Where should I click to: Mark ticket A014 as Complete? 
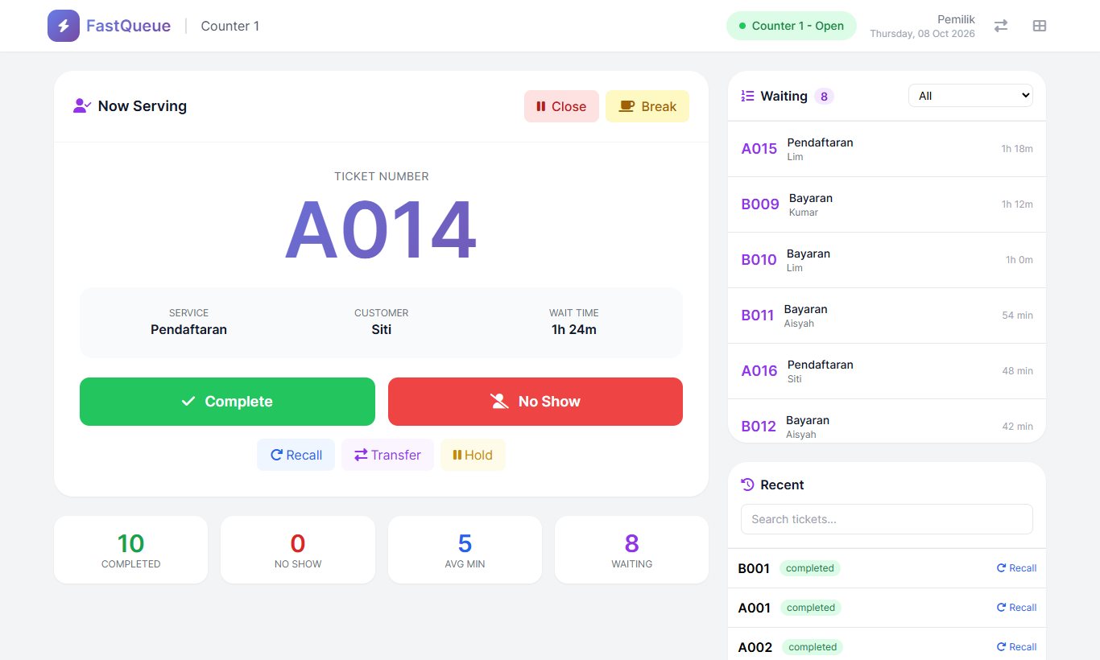[x=227, y=402]
